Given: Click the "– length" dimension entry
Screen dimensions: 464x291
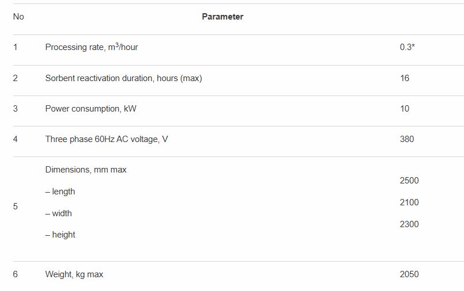Looking at the screenshot, I should coord(60,192).
